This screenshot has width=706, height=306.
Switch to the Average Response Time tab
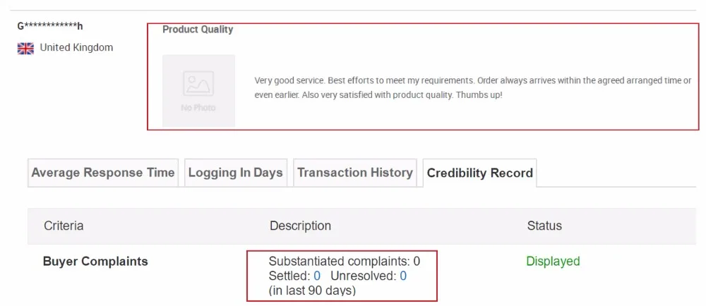[x=103, y=173]
